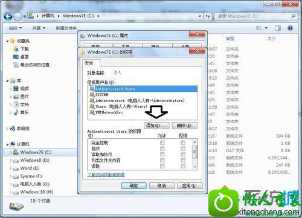This screenshot has height=218, width=302.
Task: Select the Windows 10 (H:) drive
Action: coord(37,192)
